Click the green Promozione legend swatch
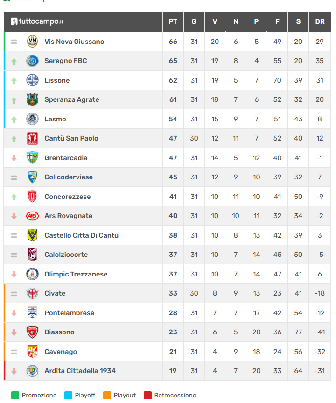The image size is (336, 403). pos(15,395)
